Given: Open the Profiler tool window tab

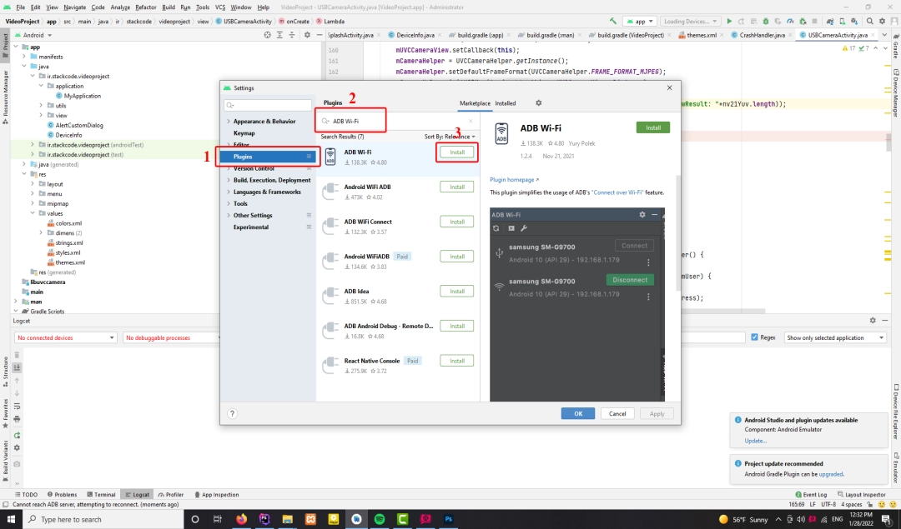Looking at the screenshot, I should coord(171,495).
